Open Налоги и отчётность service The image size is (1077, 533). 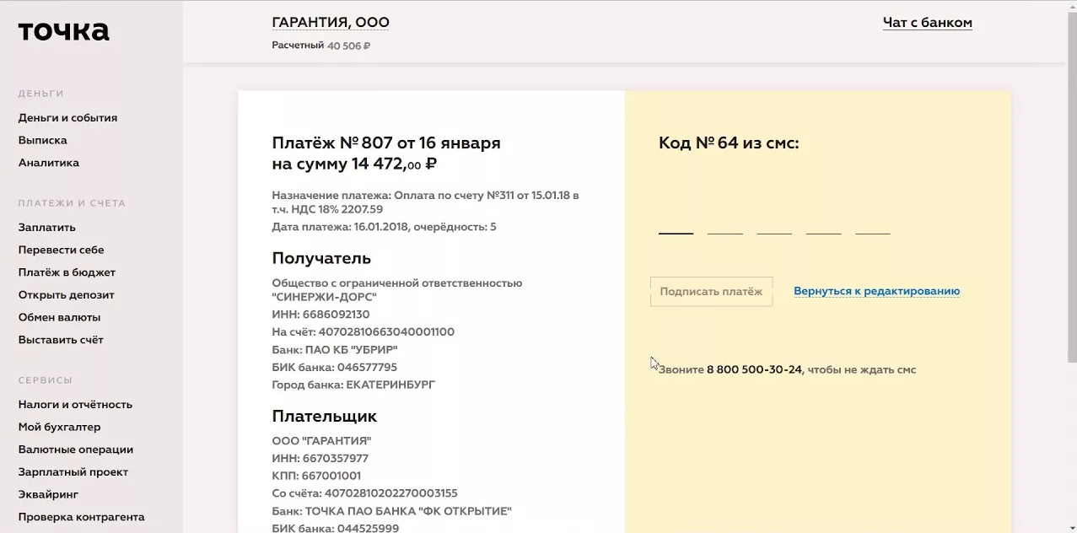click(75, 405)
